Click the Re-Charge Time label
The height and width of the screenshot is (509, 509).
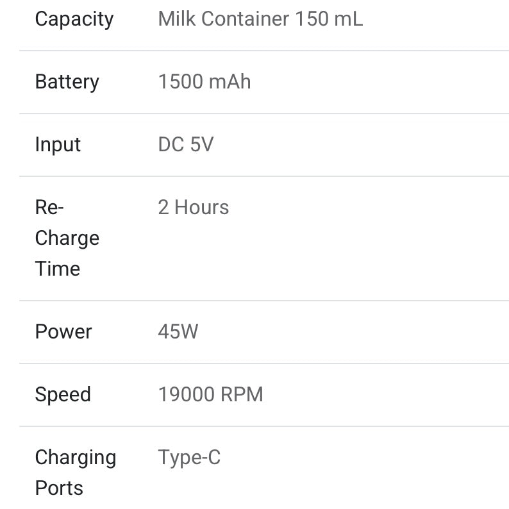(x=67, y=238)
